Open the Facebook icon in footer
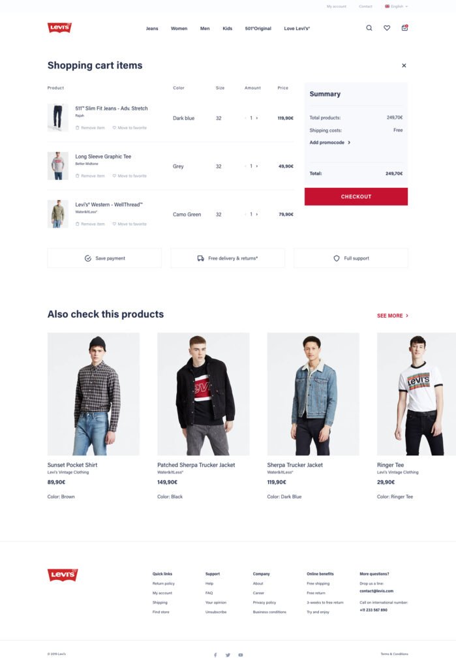 coord(215,655)
